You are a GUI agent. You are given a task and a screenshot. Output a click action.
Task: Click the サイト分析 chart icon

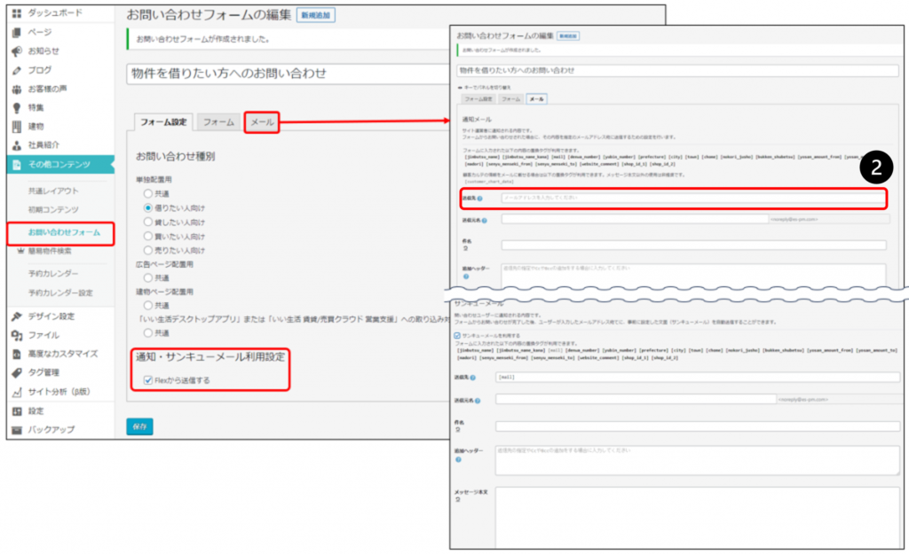coord(17,391)
